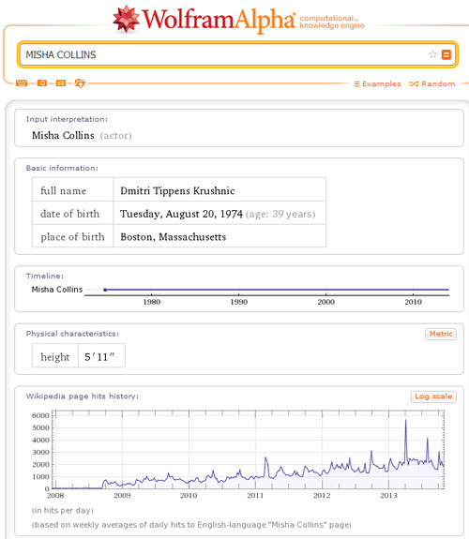469x539 pixels.
Task: Open the image input camera icon
Action: [42, 83]
